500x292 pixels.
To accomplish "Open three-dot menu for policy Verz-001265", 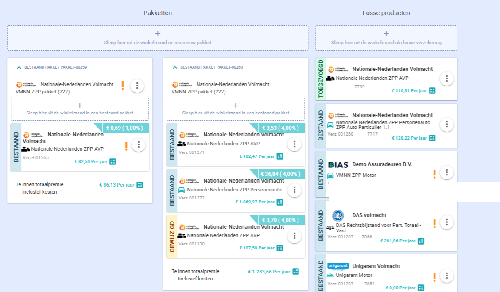I will [x=138, y=145].
